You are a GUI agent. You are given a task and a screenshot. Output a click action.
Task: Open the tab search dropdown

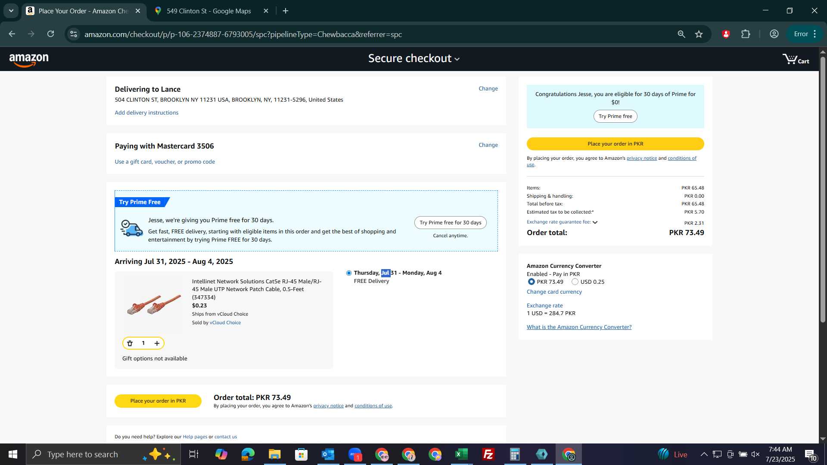tap(11, 11)
